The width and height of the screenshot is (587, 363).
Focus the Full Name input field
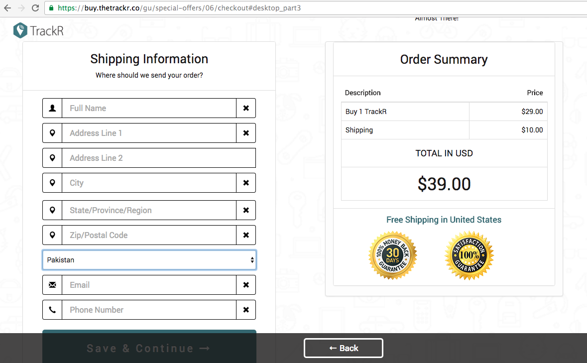pos(149,108)
